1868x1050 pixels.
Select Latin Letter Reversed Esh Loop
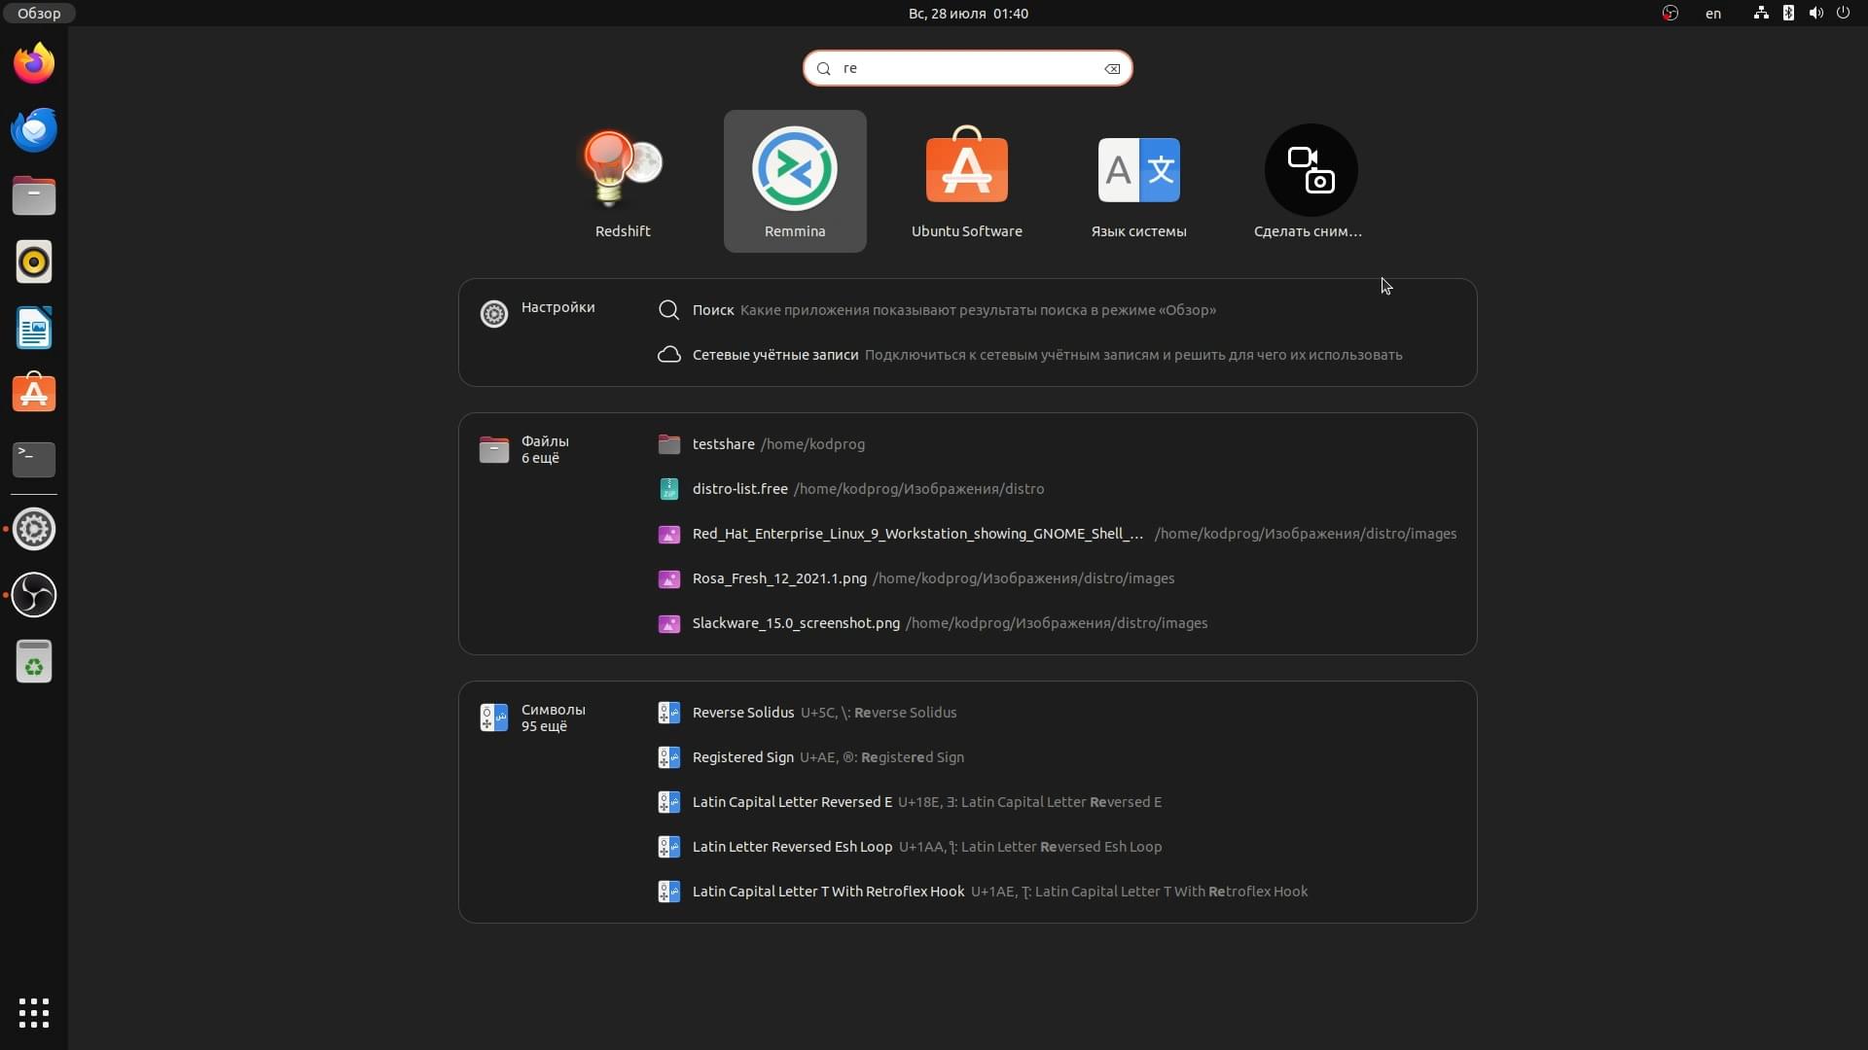pyautogui.click(x=1056, y=847)
